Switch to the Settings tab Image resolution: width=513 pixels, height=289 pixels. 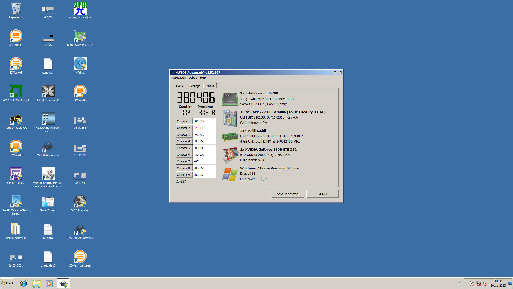coord(195,86)
